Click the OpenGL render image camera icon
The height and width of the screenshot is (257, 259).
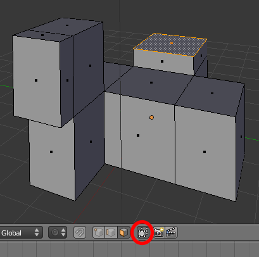[x=159, y=232]
